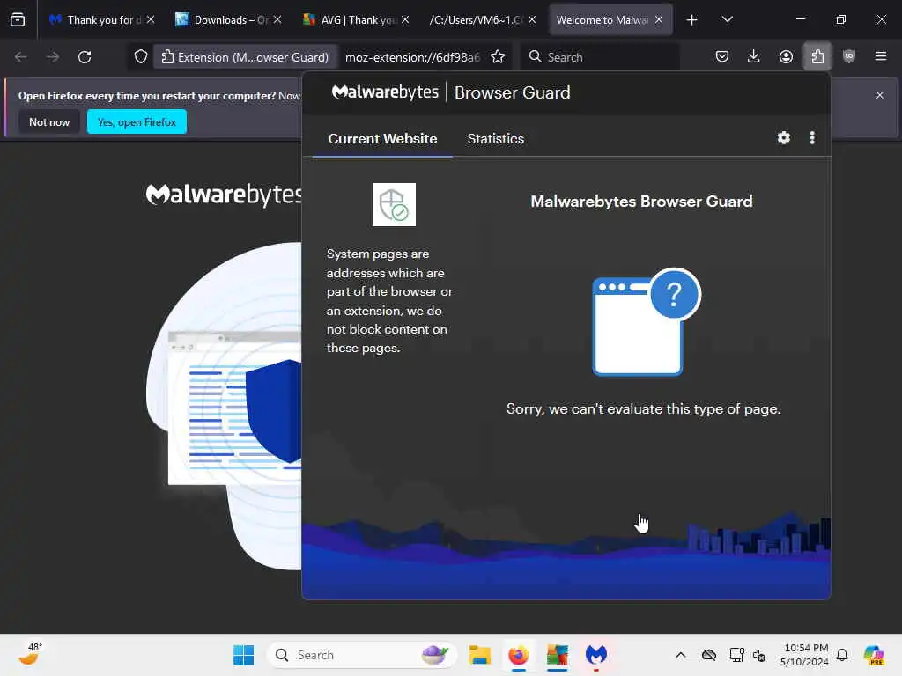Viewport: 902px width, 676px height.
Task: Click the clock showing 10:54 PM
Action: point(804,655)
